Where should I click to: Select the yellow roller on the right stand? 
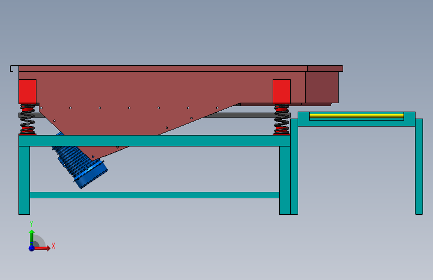(357, 116)
